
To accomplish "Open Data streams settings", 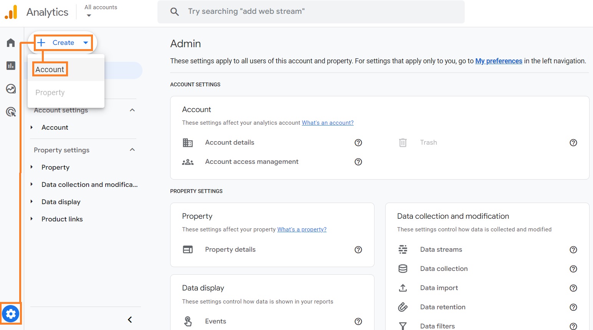I will [441, 249].
